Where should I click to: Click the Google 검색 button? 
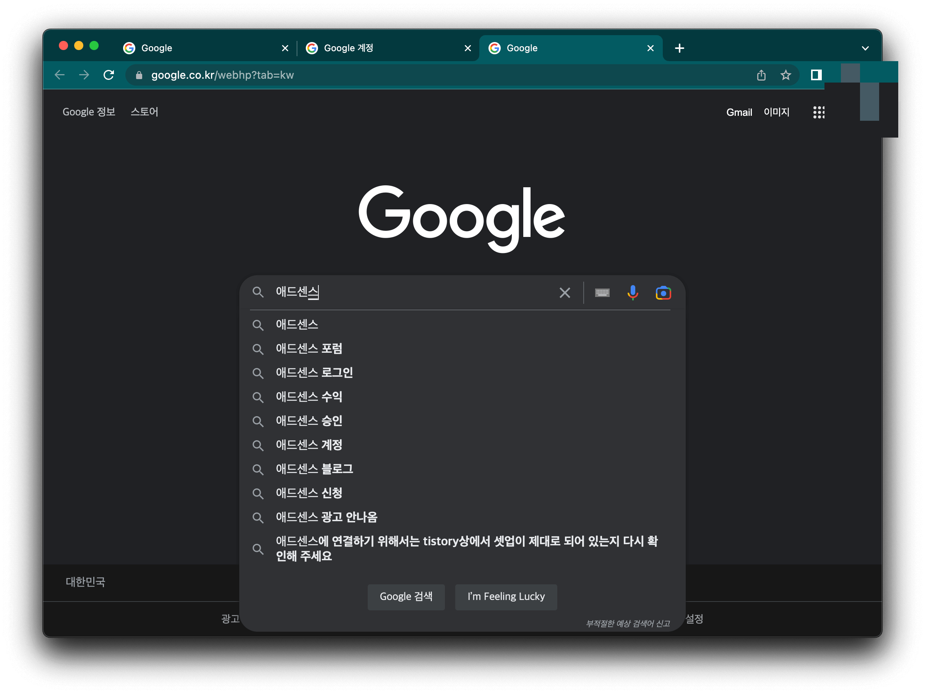tap(406, 597)
